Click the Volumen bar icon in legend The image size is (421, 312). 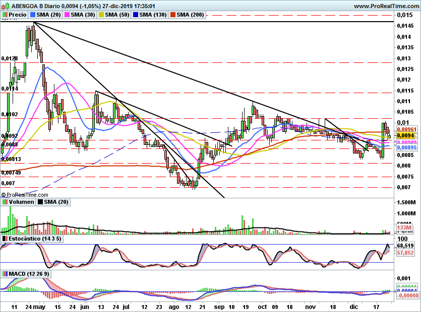[5, 202]
